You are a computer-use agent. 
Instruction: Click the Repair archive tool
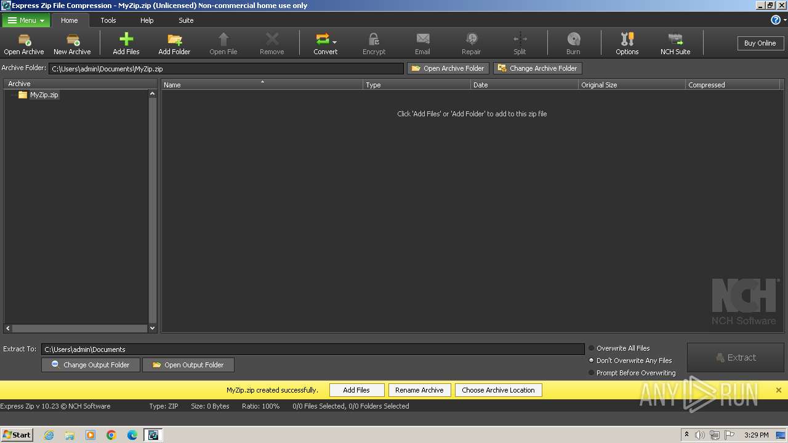tap(471, 44)
